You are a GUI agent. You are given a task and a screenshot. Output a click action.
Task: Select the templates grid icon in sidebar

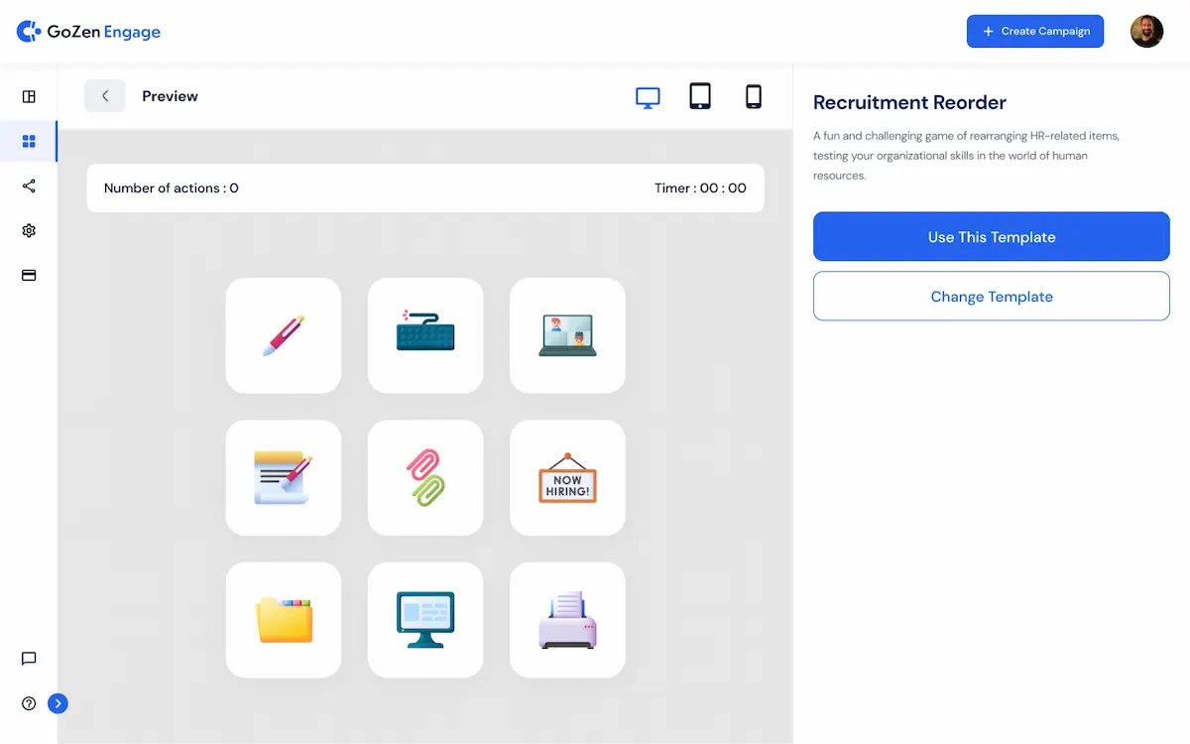pyautogui.click(x=28, y=141)
